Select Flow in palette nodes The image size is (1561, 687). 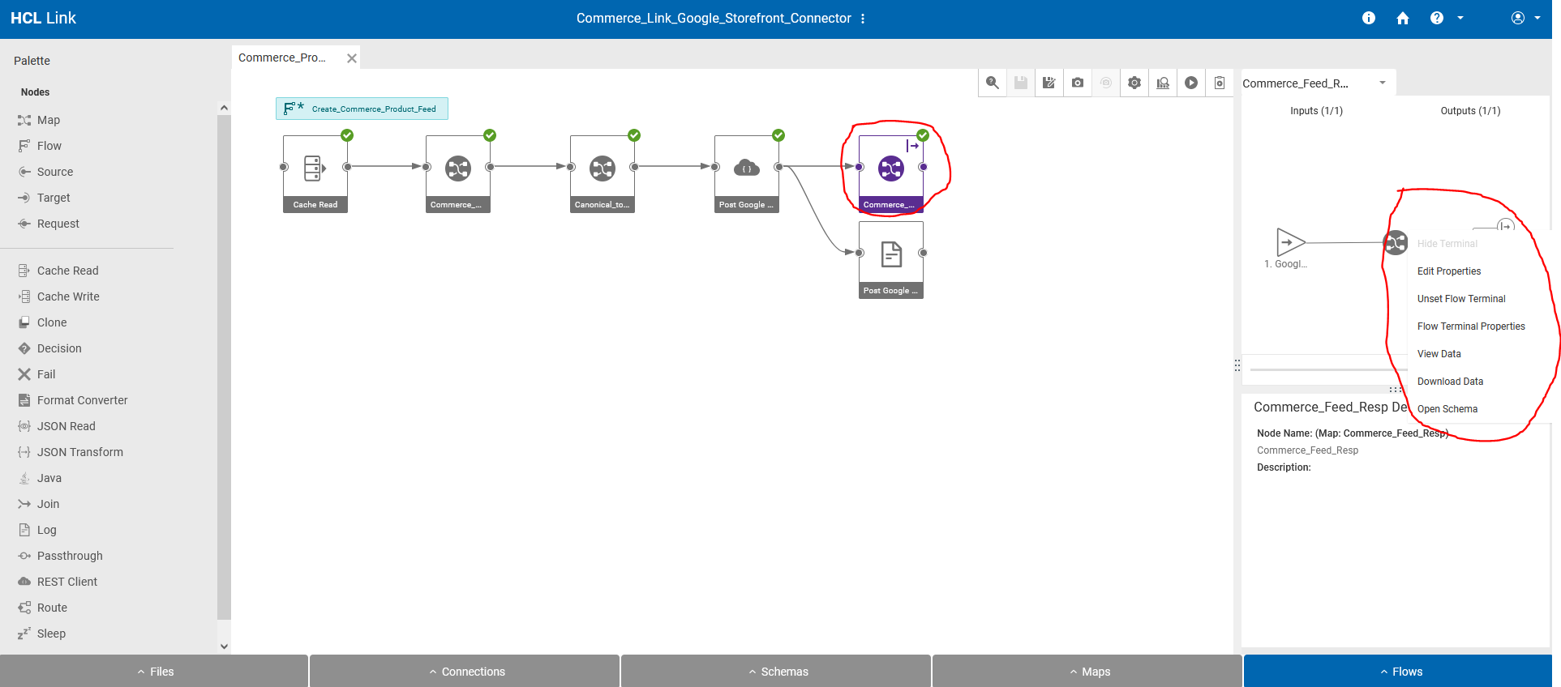click(x=40, y=146)
